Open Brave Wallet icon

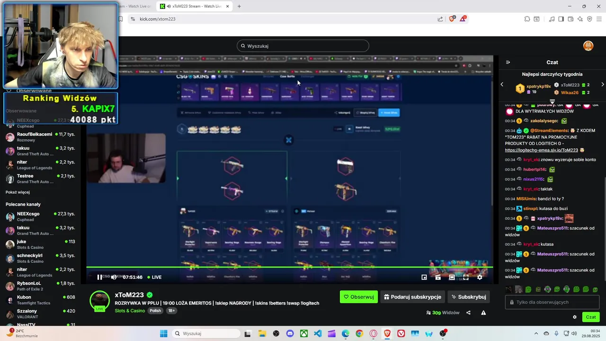pyautogui.click(x=570, y=19)
